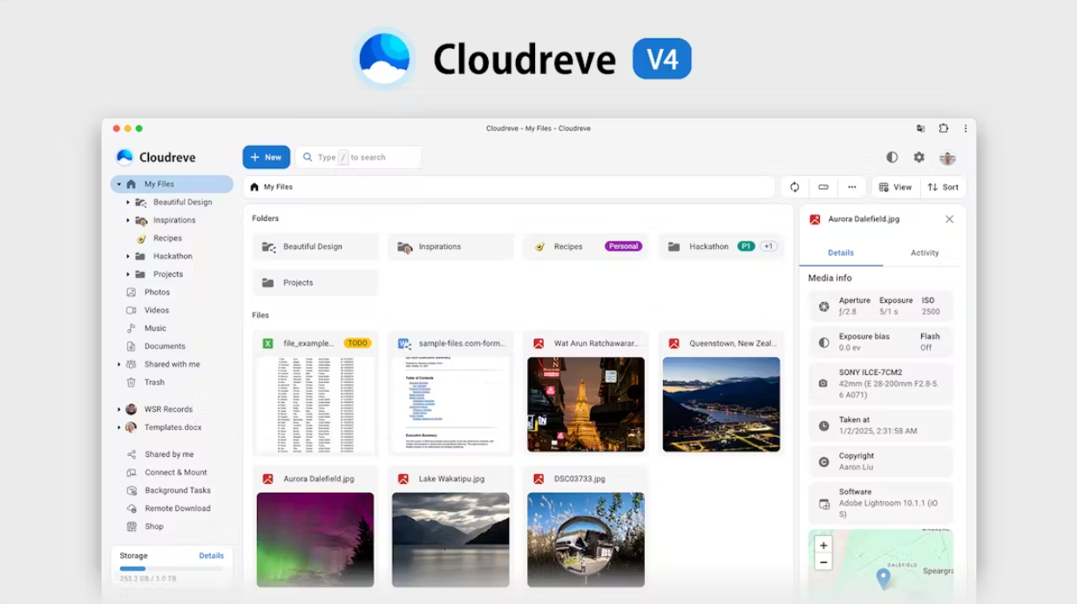The height and width of the screenshot is (604, 1077).
Task: Select the Lake Wakatipu.jpg thumbnail
Action: (450, 540)
